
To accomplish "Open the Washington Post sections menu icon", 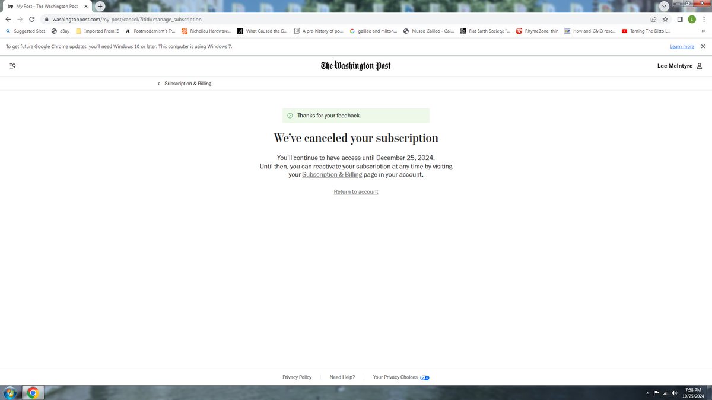I will click(x=12, y=66).
